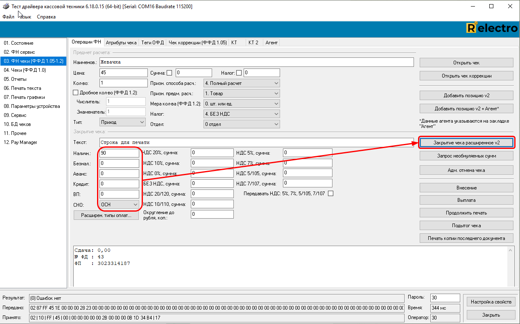This screenshot has height=324, width=520.
Task: Switch to the Теги ОФД tab
Action: [152, 42]
